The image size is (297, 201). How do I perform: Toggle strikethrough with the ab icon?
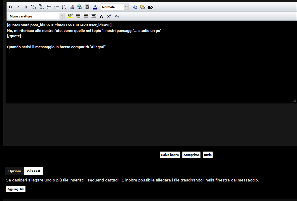point(150,7)
